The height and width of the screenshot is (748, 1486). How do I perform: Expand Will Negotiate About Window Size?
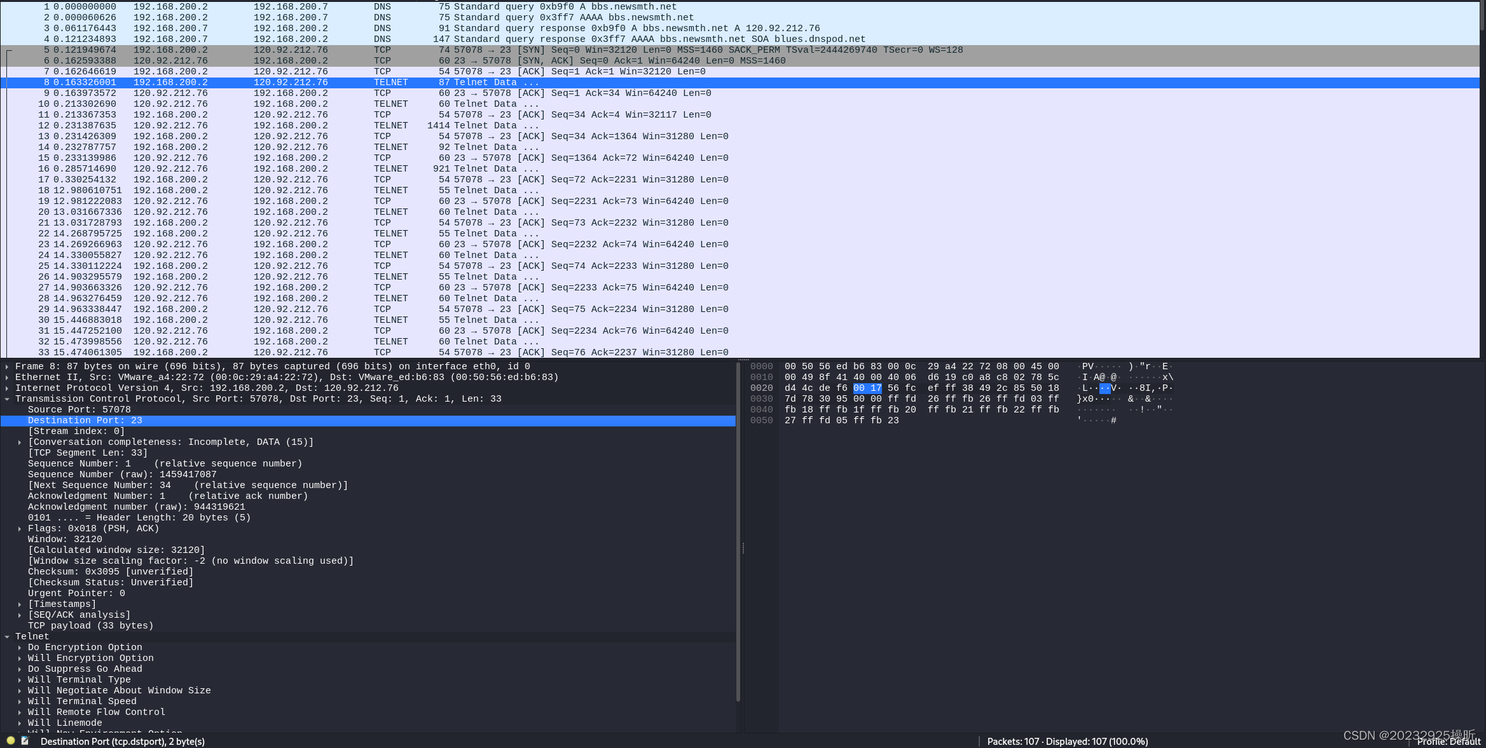[x=20, y=691]
